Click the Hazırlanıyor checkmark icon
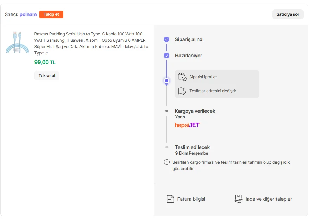The width and height of the screenshot is (312, 220). 167,56
